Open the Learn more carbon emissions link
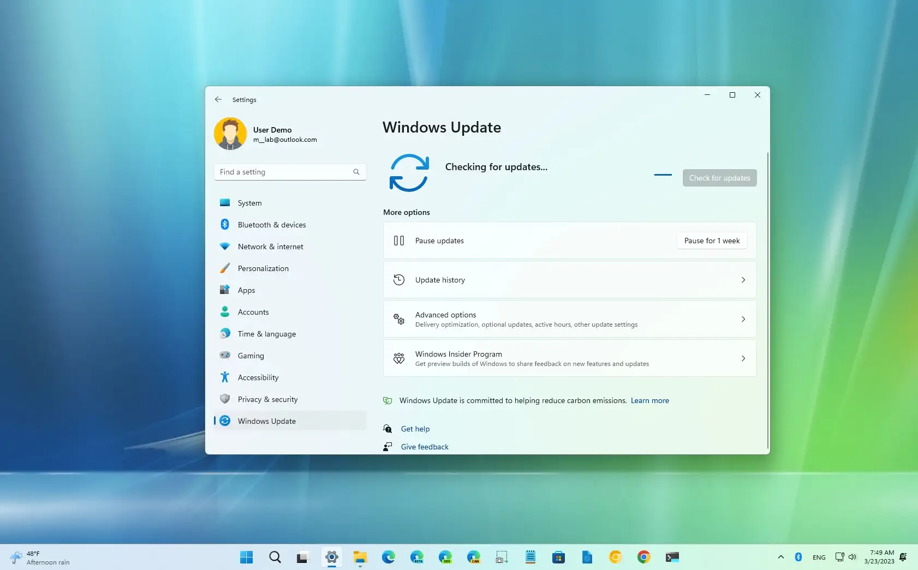This screenshot has height=570, width=918. pos(650,400)
